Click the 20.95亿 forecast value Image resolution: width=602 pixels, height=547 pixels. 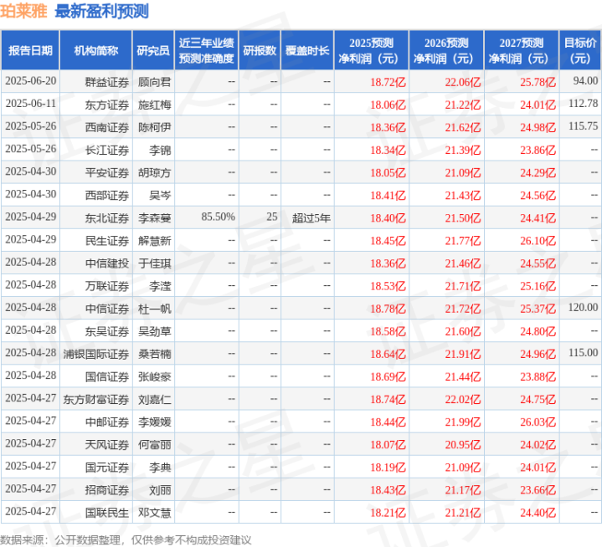coord(463,445)
